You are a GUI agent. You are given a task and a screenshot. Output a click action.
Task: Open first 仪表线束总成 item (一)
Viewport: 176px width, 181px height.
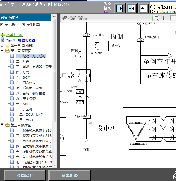(x=34, y=130)
